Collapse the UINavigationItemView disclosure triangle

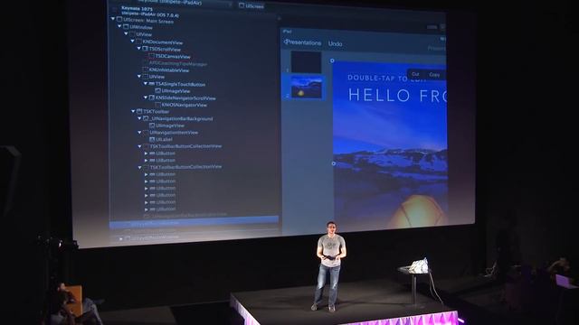[139, 133]
